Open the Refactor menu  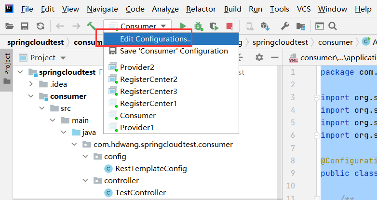click(x=201, y=9)
